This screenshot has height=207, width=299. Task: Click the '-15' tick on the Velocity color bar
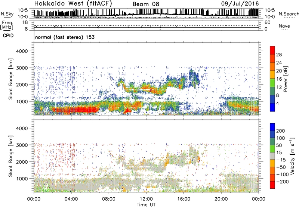(281, 160)
